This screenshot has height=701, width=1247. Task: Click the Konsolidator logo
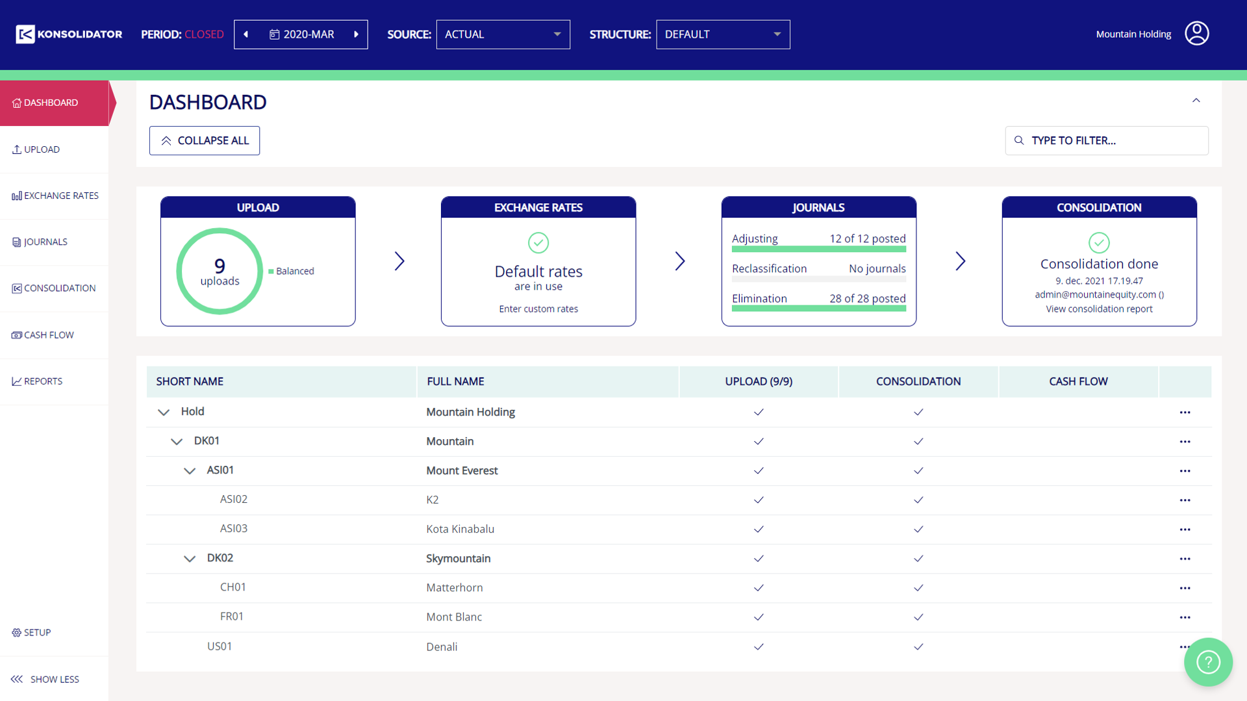tap(69, 34)
